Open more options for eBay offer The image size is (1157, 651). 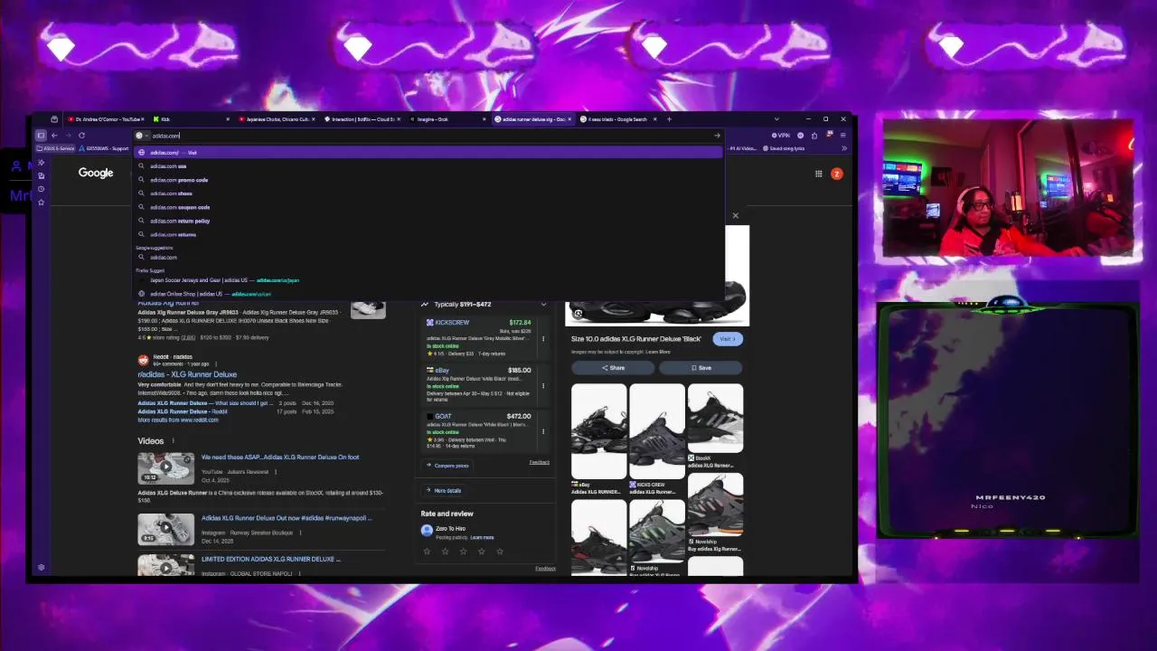pos(543,386)
